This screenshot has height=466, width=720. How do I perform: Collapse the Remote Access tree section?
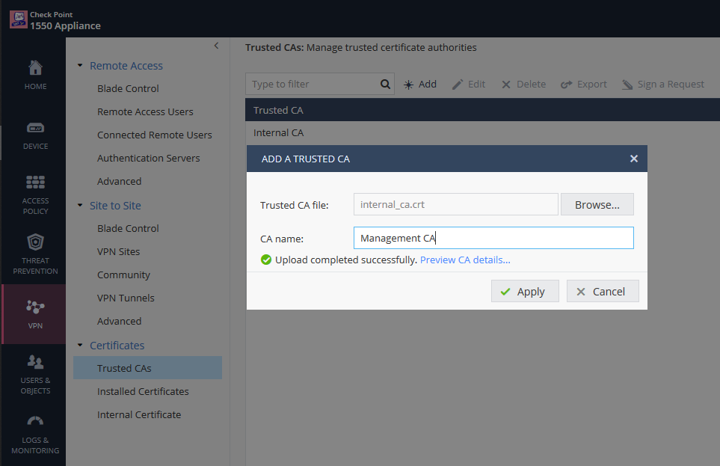click(80, 66)
